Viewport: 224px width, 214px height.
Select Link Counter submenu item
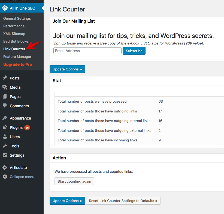click(14, 49)
